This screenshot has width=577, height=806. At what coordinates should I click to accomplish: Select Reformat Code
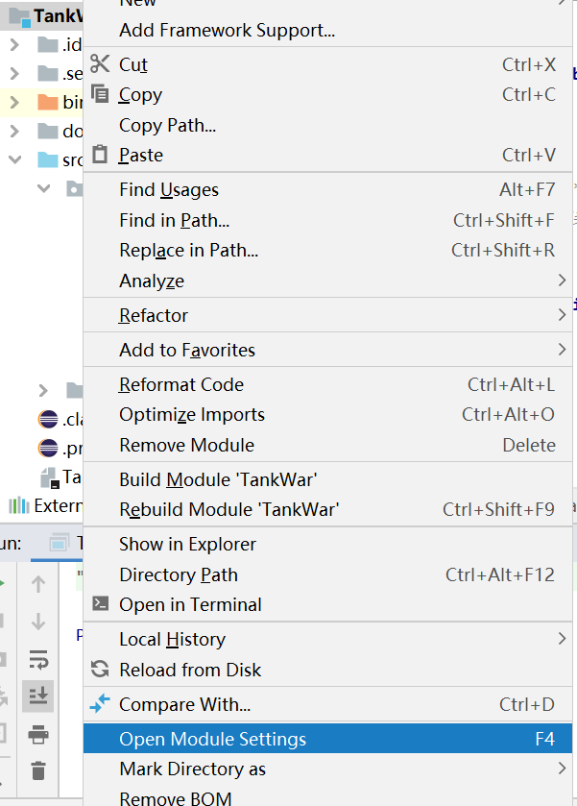(x=327, y=384)
